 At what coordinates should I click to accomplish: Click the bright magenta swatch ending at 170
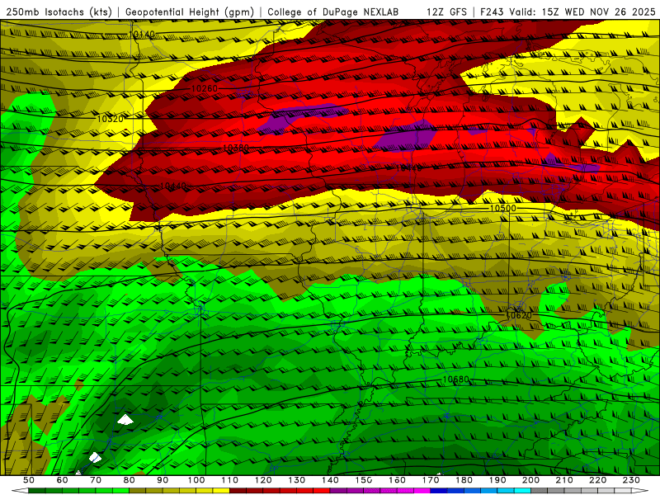click(422, 491)
